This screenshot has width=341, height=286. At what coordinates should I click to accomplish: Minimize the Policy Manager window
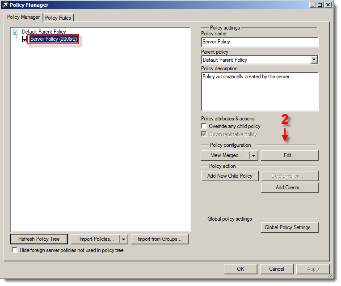(x=312, y=5)
